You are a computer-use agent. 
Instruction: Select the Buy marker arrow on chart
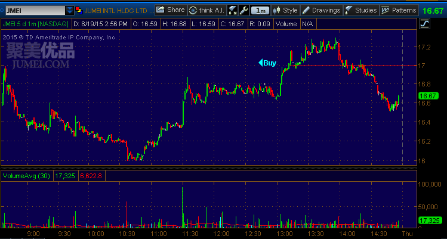(x=267, y=63)
